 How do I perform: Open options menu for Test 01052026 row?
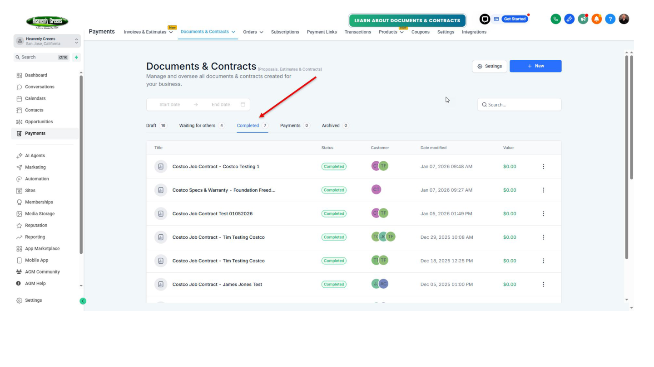(x=543, y=214)
